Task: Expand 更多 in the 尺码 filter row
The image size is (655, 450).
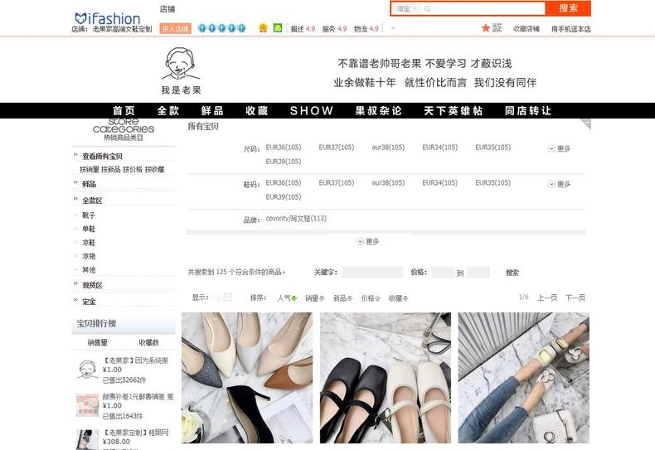Action: coord(559,148)
